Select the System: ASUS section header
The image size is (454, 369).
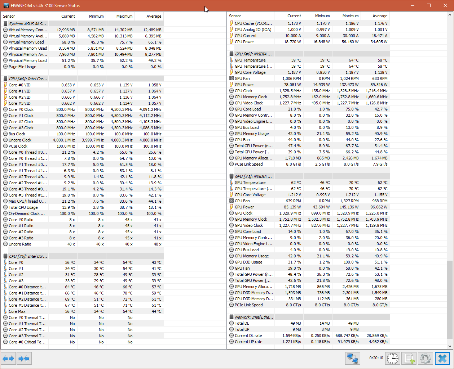[x=27, y=24]
